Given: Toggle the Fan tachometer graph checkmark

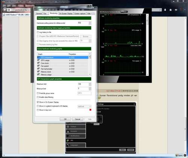Looking at the screenshot, I should click(x=38, y=69).
